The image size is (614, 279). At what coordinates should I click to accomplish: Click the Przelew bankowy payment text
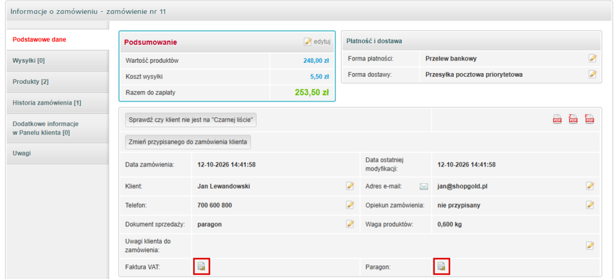point(451,59)
